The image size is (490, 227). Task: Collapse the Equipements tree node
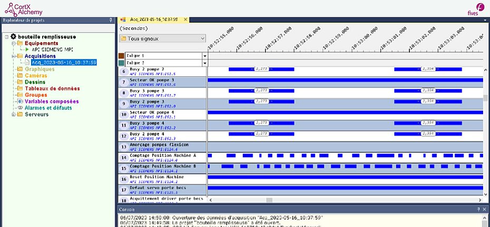[13, 43]
